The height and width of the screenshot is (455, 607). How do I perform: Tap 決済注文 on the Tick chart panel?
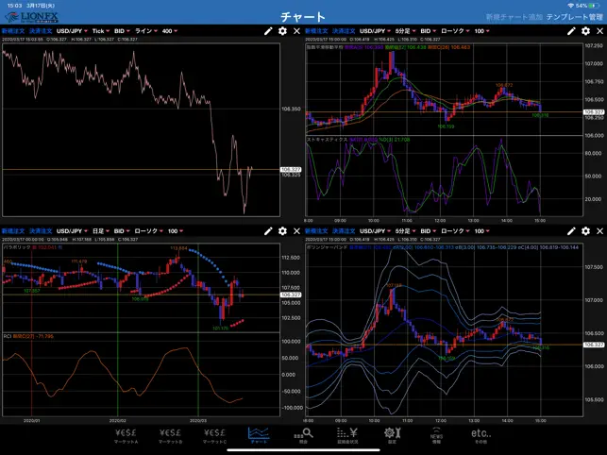tap(41, 31)
